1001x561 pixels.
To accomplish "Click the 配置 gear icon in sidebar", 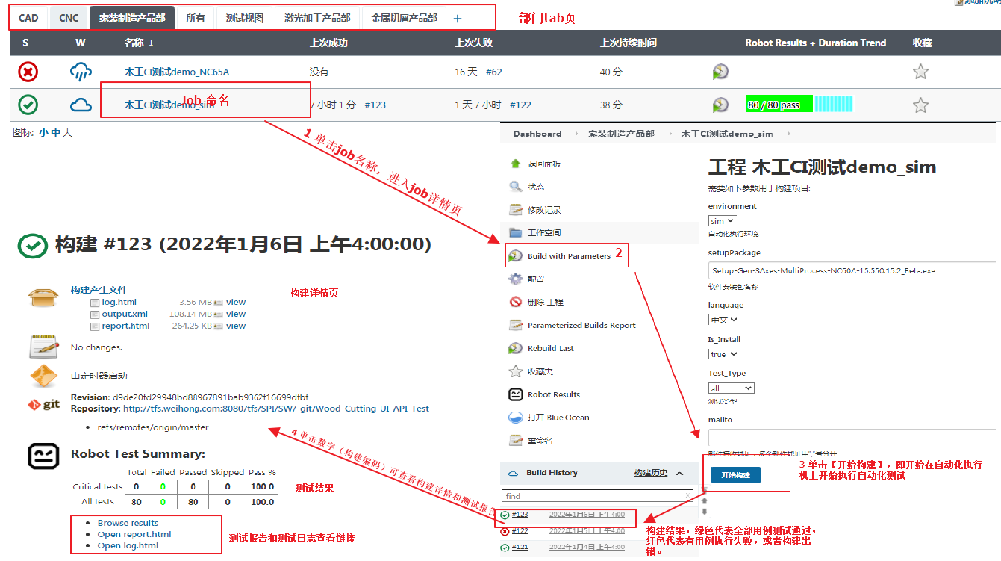I will [515, 279].
